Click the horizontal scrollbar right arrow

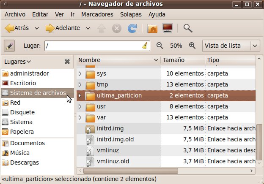[x=252, y=171]
